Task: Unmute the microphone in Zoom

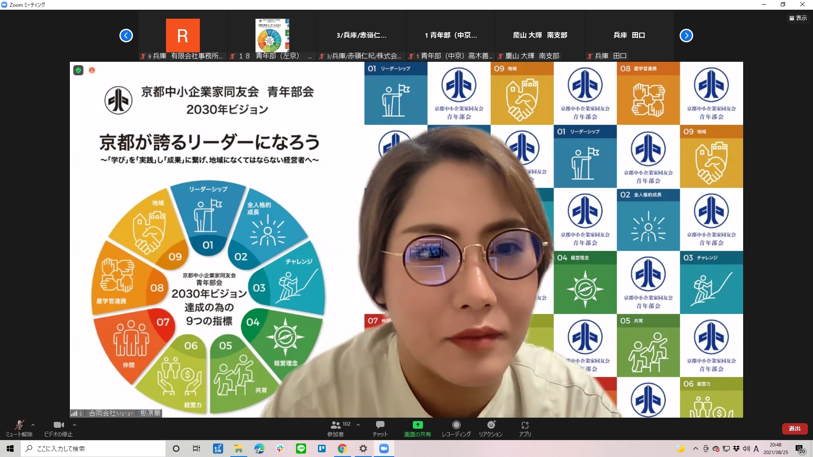Action: (19, 428)
